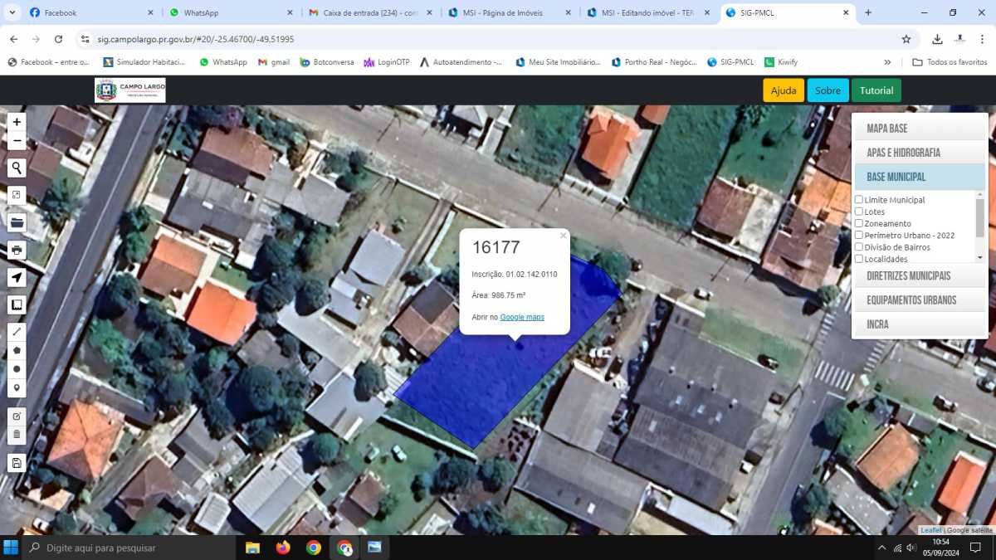Image resolution: width=996 pixels, height=560 pixels.
Task: Go back to previous page
Action: point(13,39)
